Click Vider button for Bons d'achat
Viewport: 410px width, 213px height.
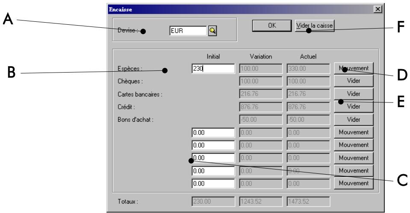point(354,119)
